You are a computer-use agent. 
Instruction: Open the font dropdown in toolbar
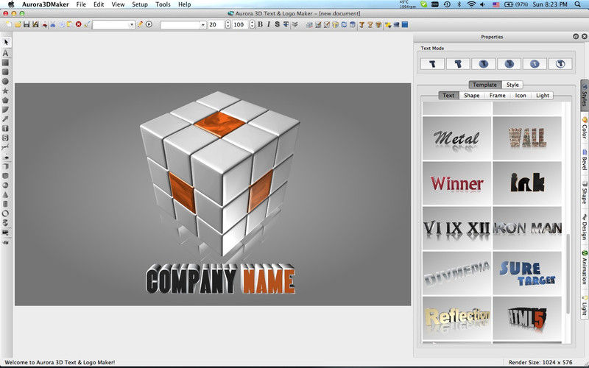pyautogui.click(x=183, y=25)
